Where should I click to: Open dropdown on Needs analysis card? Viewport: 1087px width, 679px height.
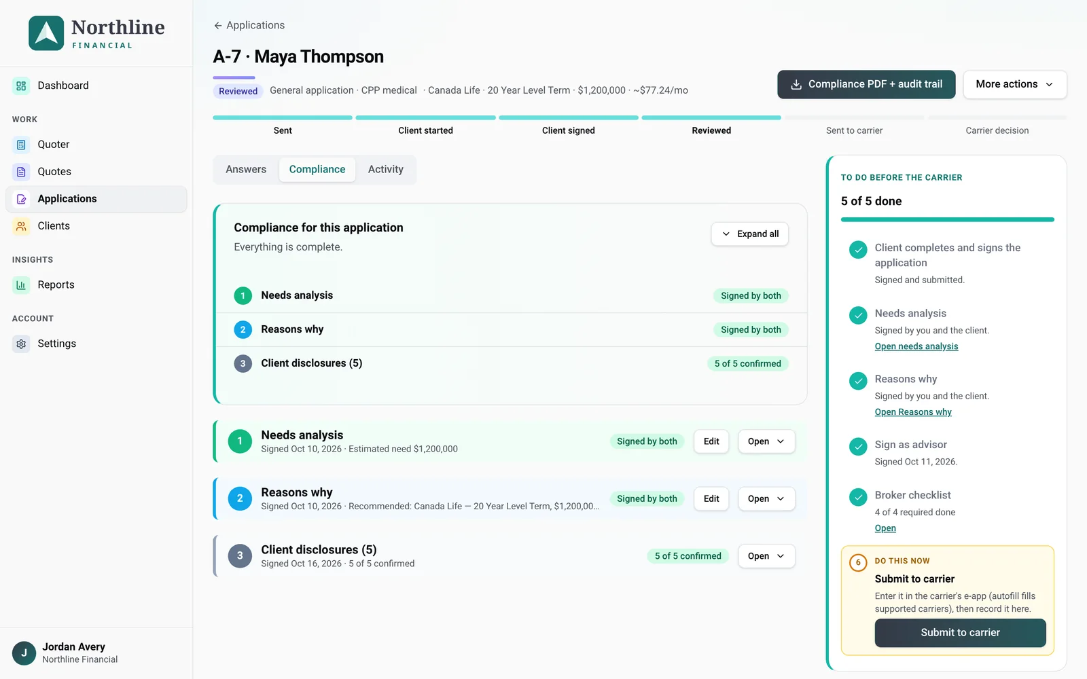(x=766, y=441)
